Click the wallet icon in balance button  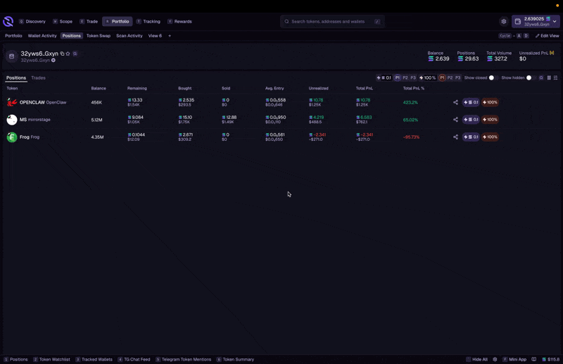coord(518,22)
